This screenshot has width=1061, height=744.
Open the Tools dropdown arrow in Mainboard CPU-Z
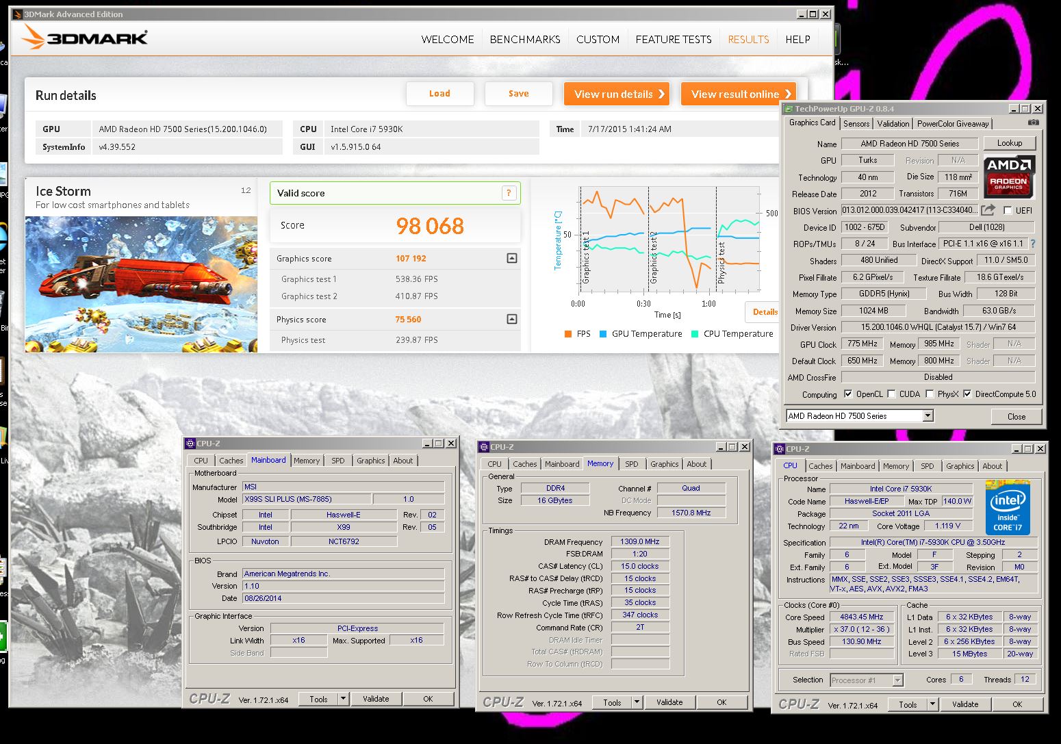click(344, 699)
